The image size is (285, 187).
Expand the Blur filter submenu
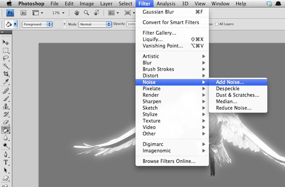(x=172, y=63)
